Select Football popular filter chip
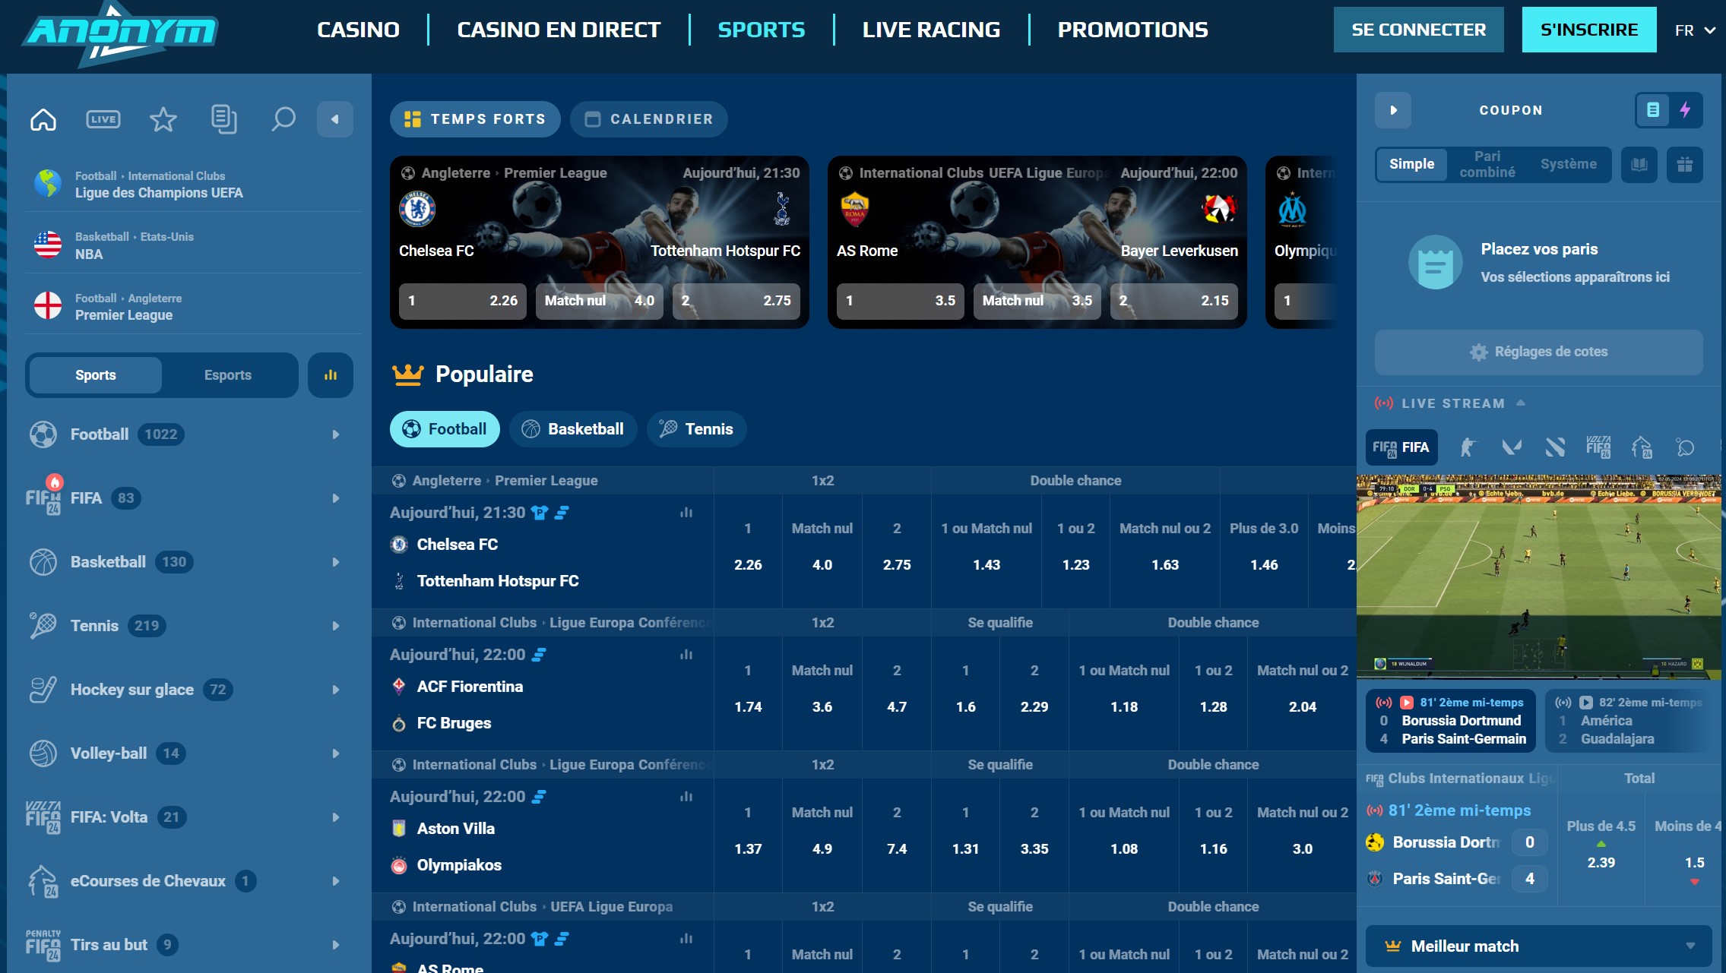Viewport: 1726px width, 973px height. (x=445, y=429)
